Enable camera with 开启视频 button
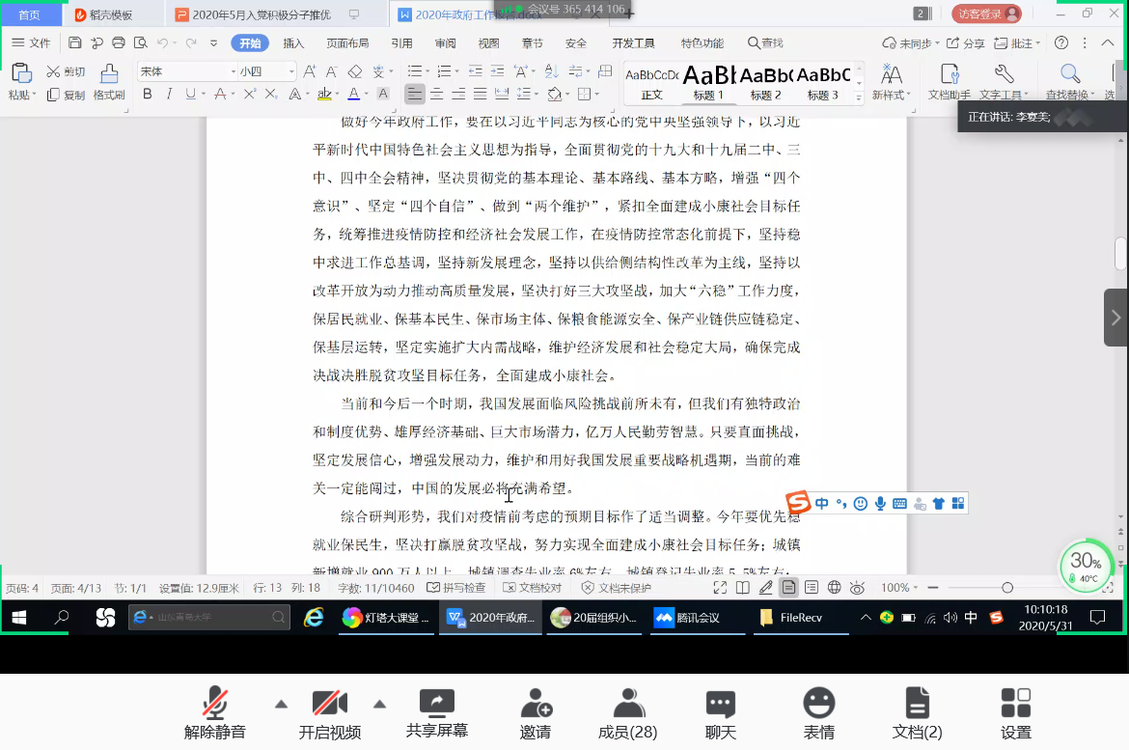The width and height of the screenshot is (1129, 750). click(330, 714)
